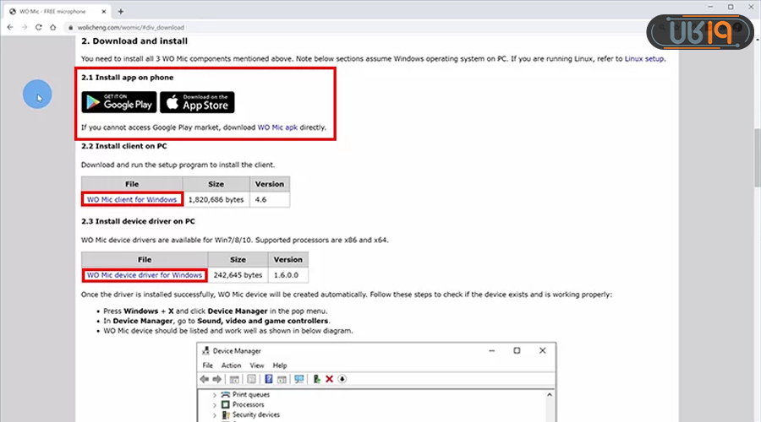Screen dimensions: 761x422
Task: Open the Action menu in Device Manager
Action: 231,365
